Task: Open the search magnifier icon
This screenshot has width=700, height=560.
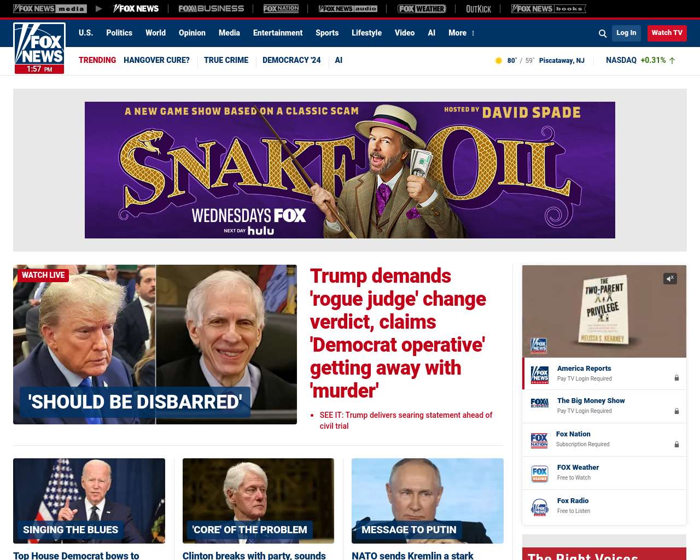Action: tap(603, 33)
